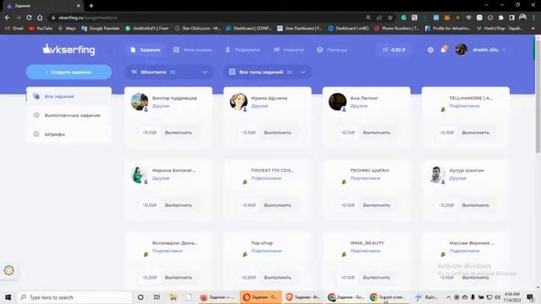This screenshot has width=541, height=304.
Task: Click Выполнить on the Виктор Кудрявцев card
Action: pyautogui.click(x=178, y=133)
